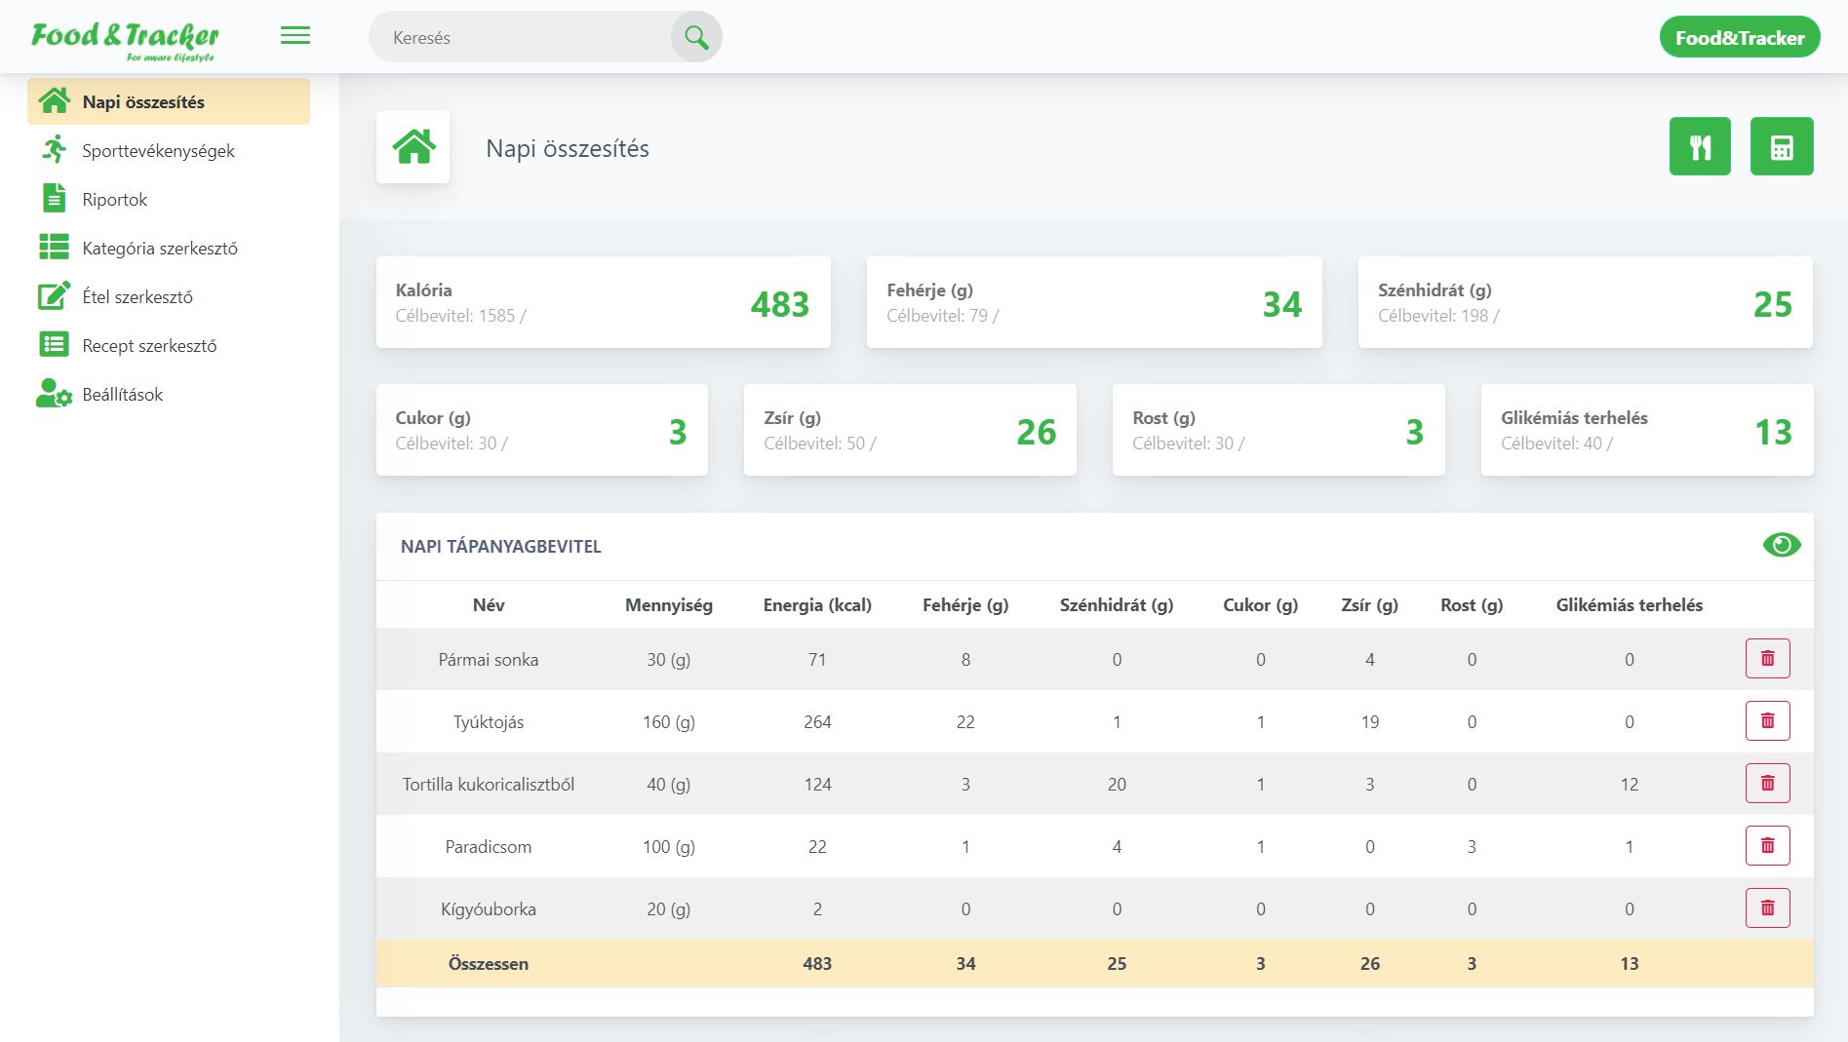The height and width of the screenshot is (1042, 1848).
Task: Click the 100 (g) quantity cell
Action: tap(669, 846)
